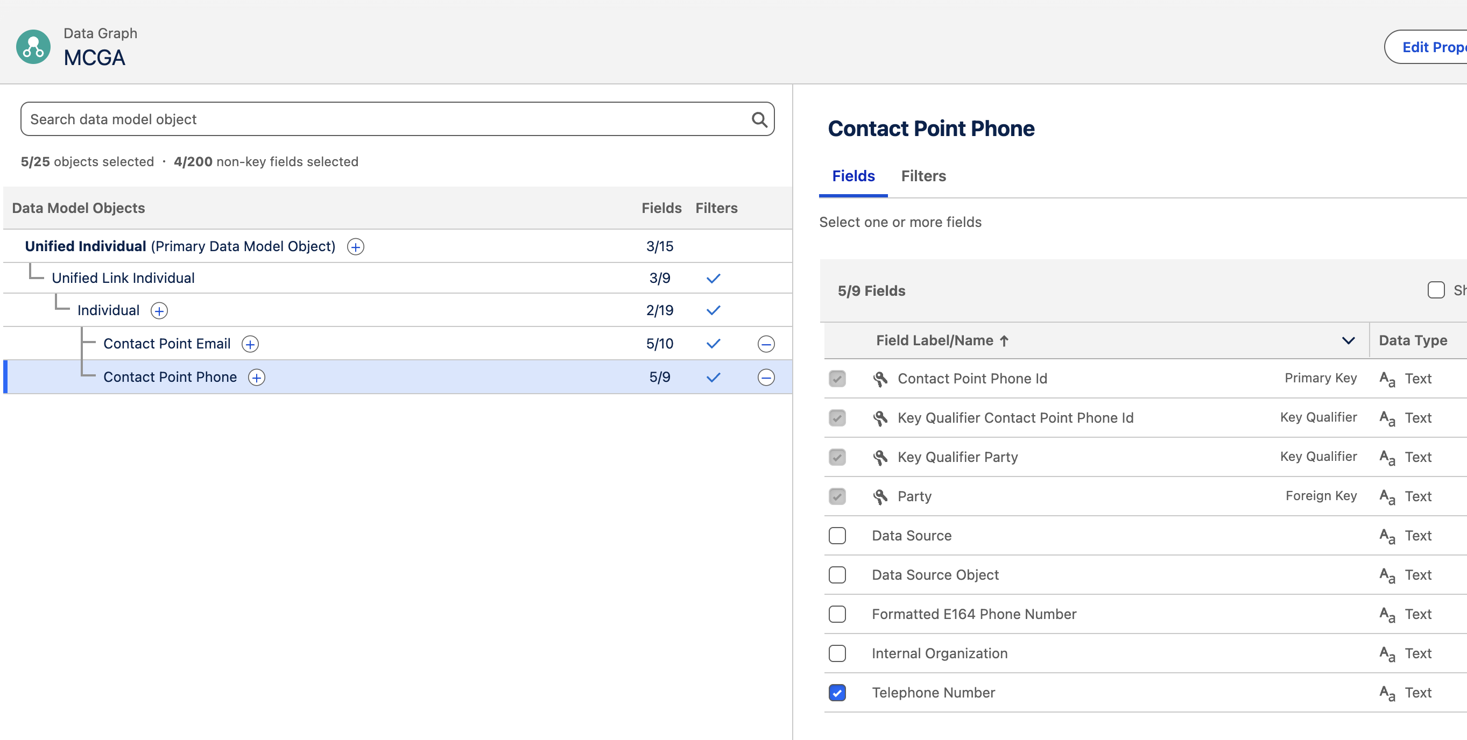Click sort arrow on Field Label/Name header

click(1004, 340)
